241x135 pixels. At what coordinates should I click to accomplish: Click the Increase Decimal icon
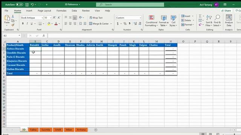pyautogui.click(x=135, y=24)
